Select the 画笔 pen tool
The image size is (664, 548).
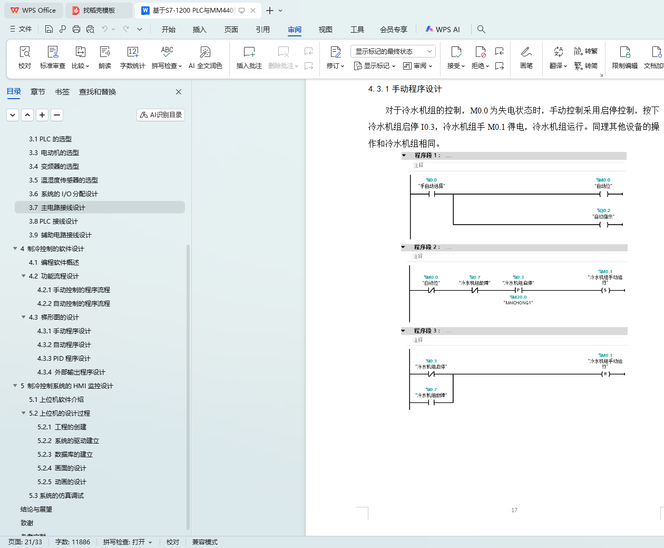coord(526,57)
